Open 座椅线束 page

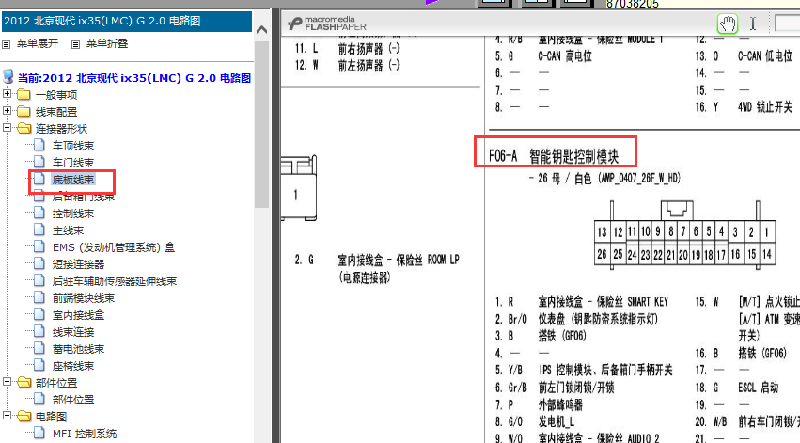click(x=73, y=366)
